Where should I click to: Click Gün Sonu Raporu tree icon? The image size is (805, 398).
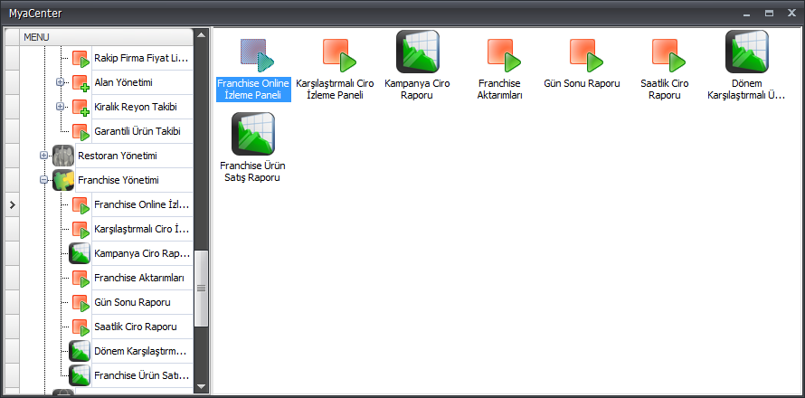[x=80, y=304]
